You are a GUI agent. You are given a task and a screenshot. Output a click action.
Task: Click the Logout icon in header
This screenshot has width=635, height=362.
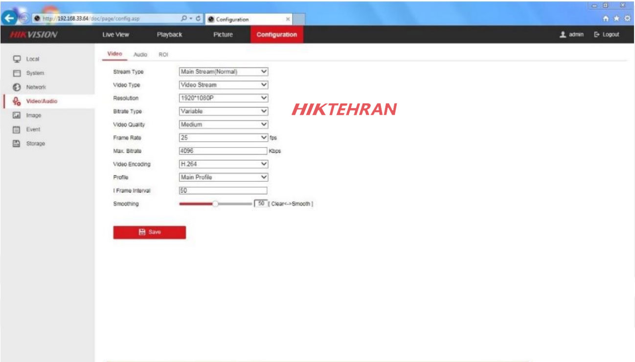coord(597,35)
